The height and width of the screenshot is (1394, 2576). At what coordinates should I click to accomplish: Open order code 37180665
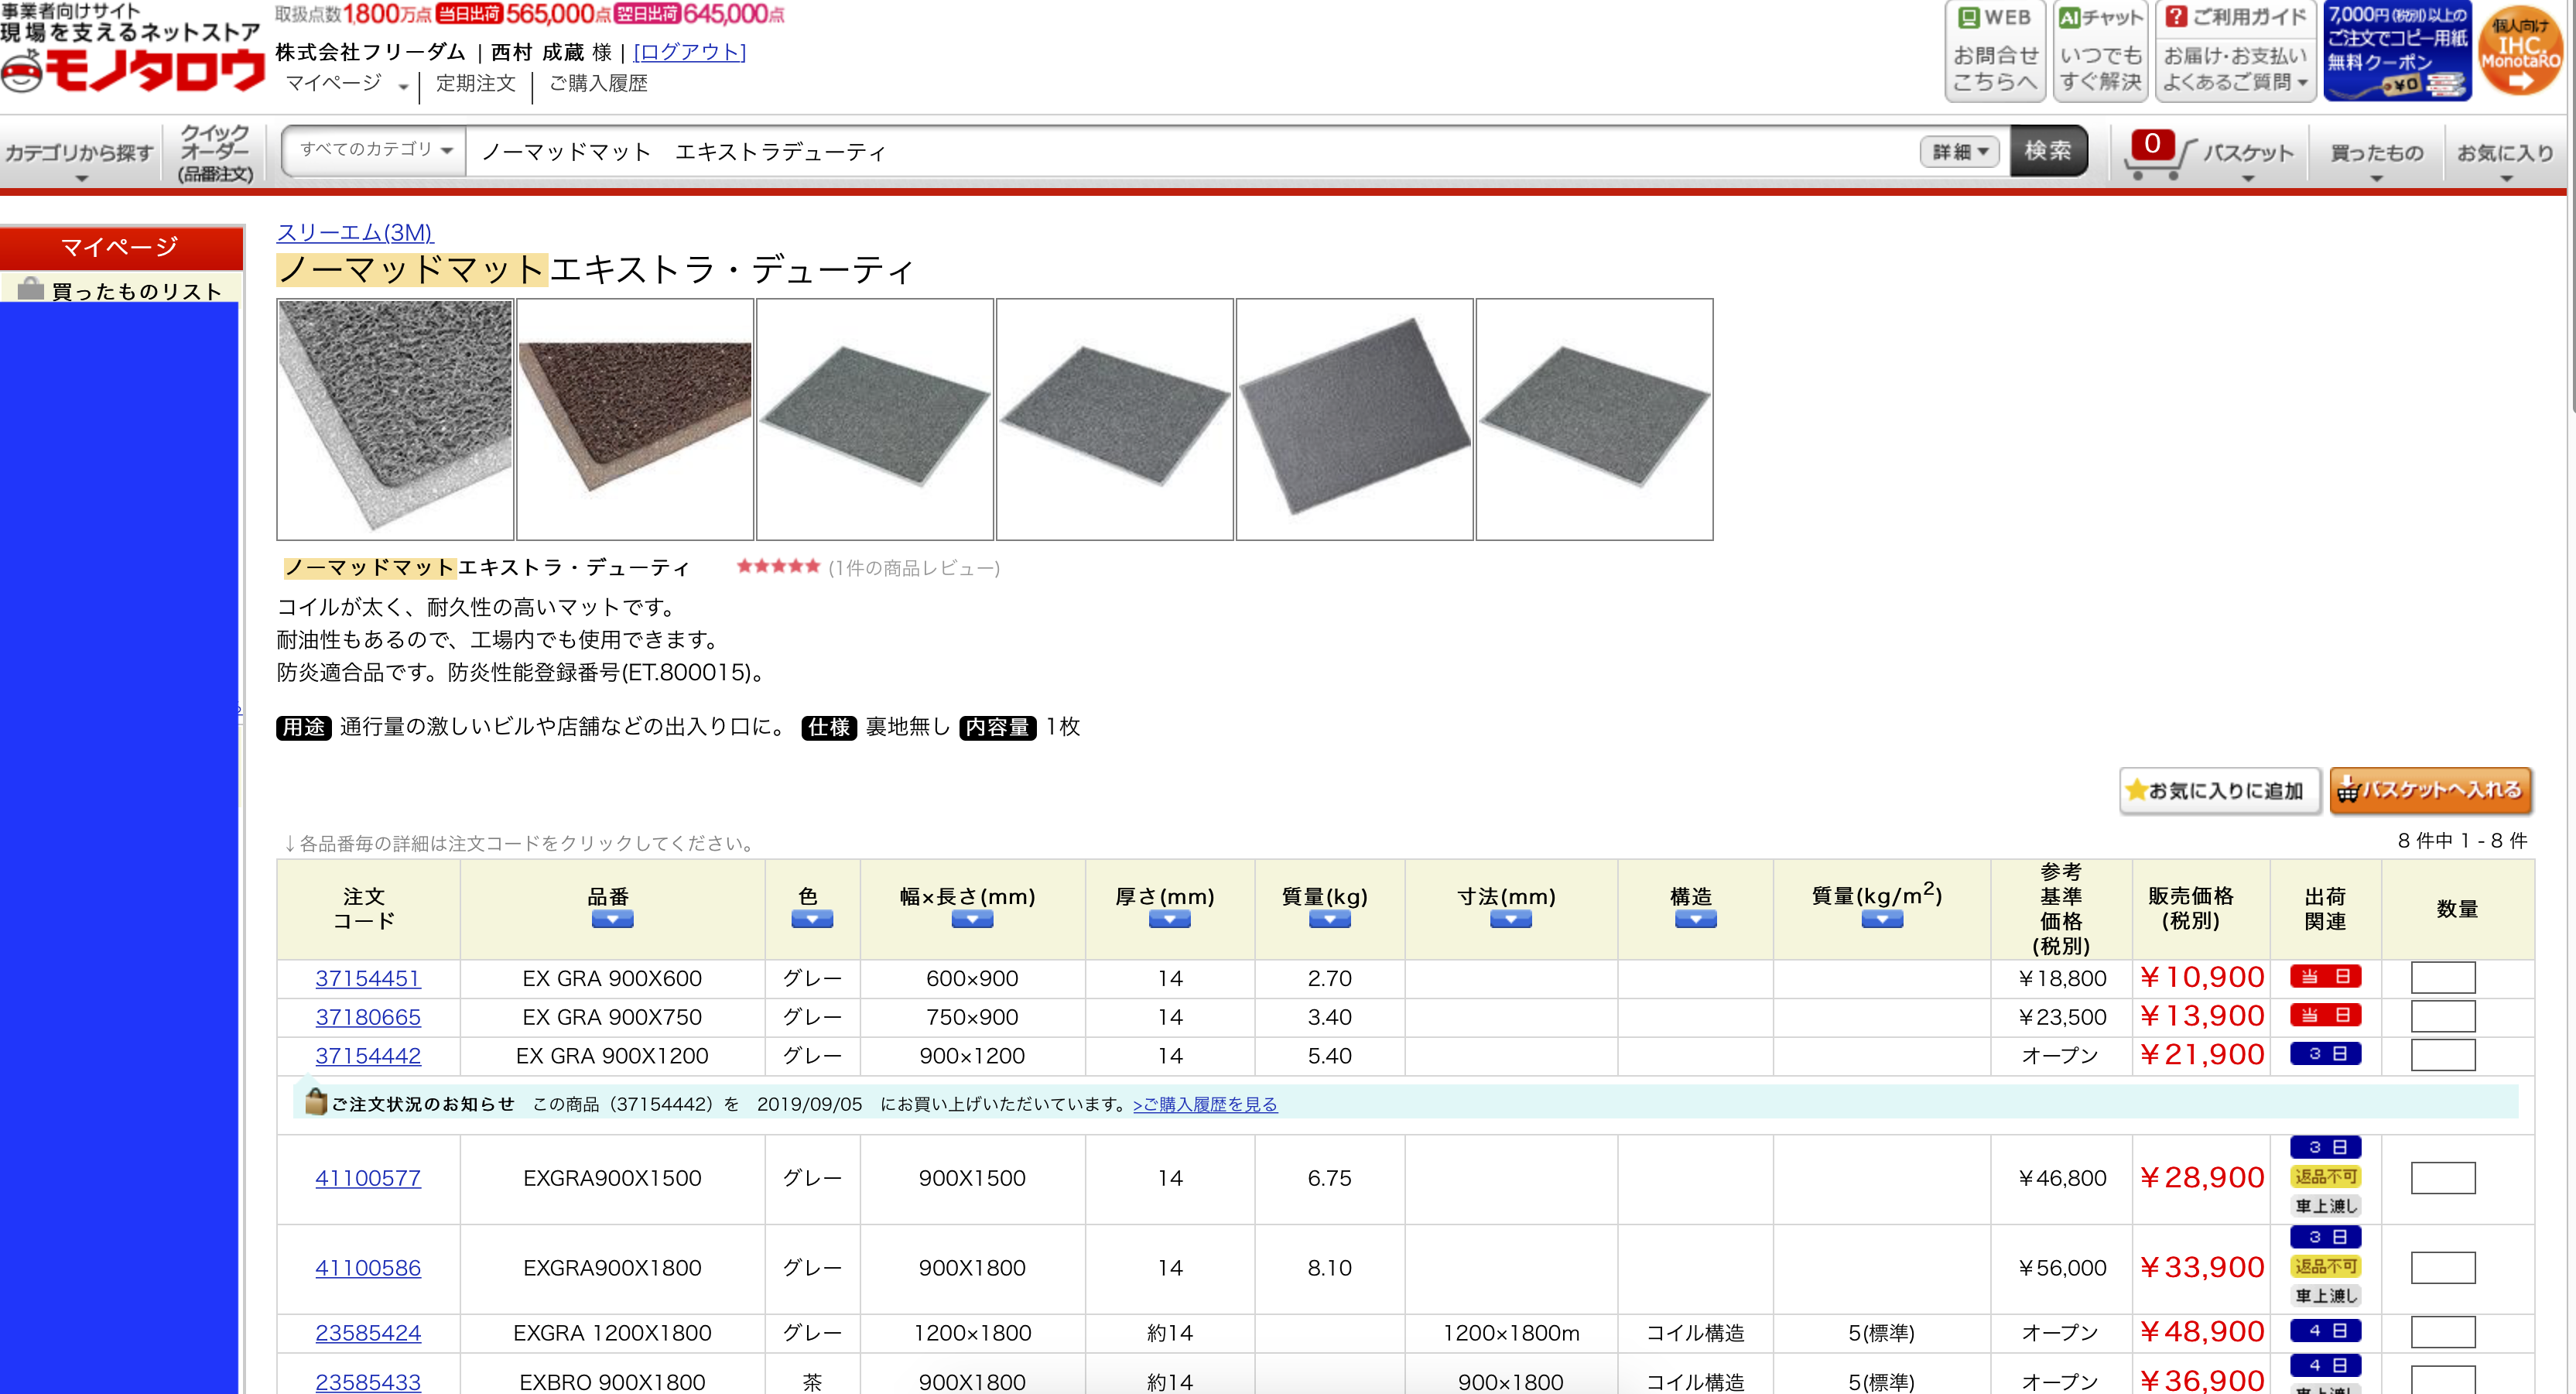coord(368,1017)
